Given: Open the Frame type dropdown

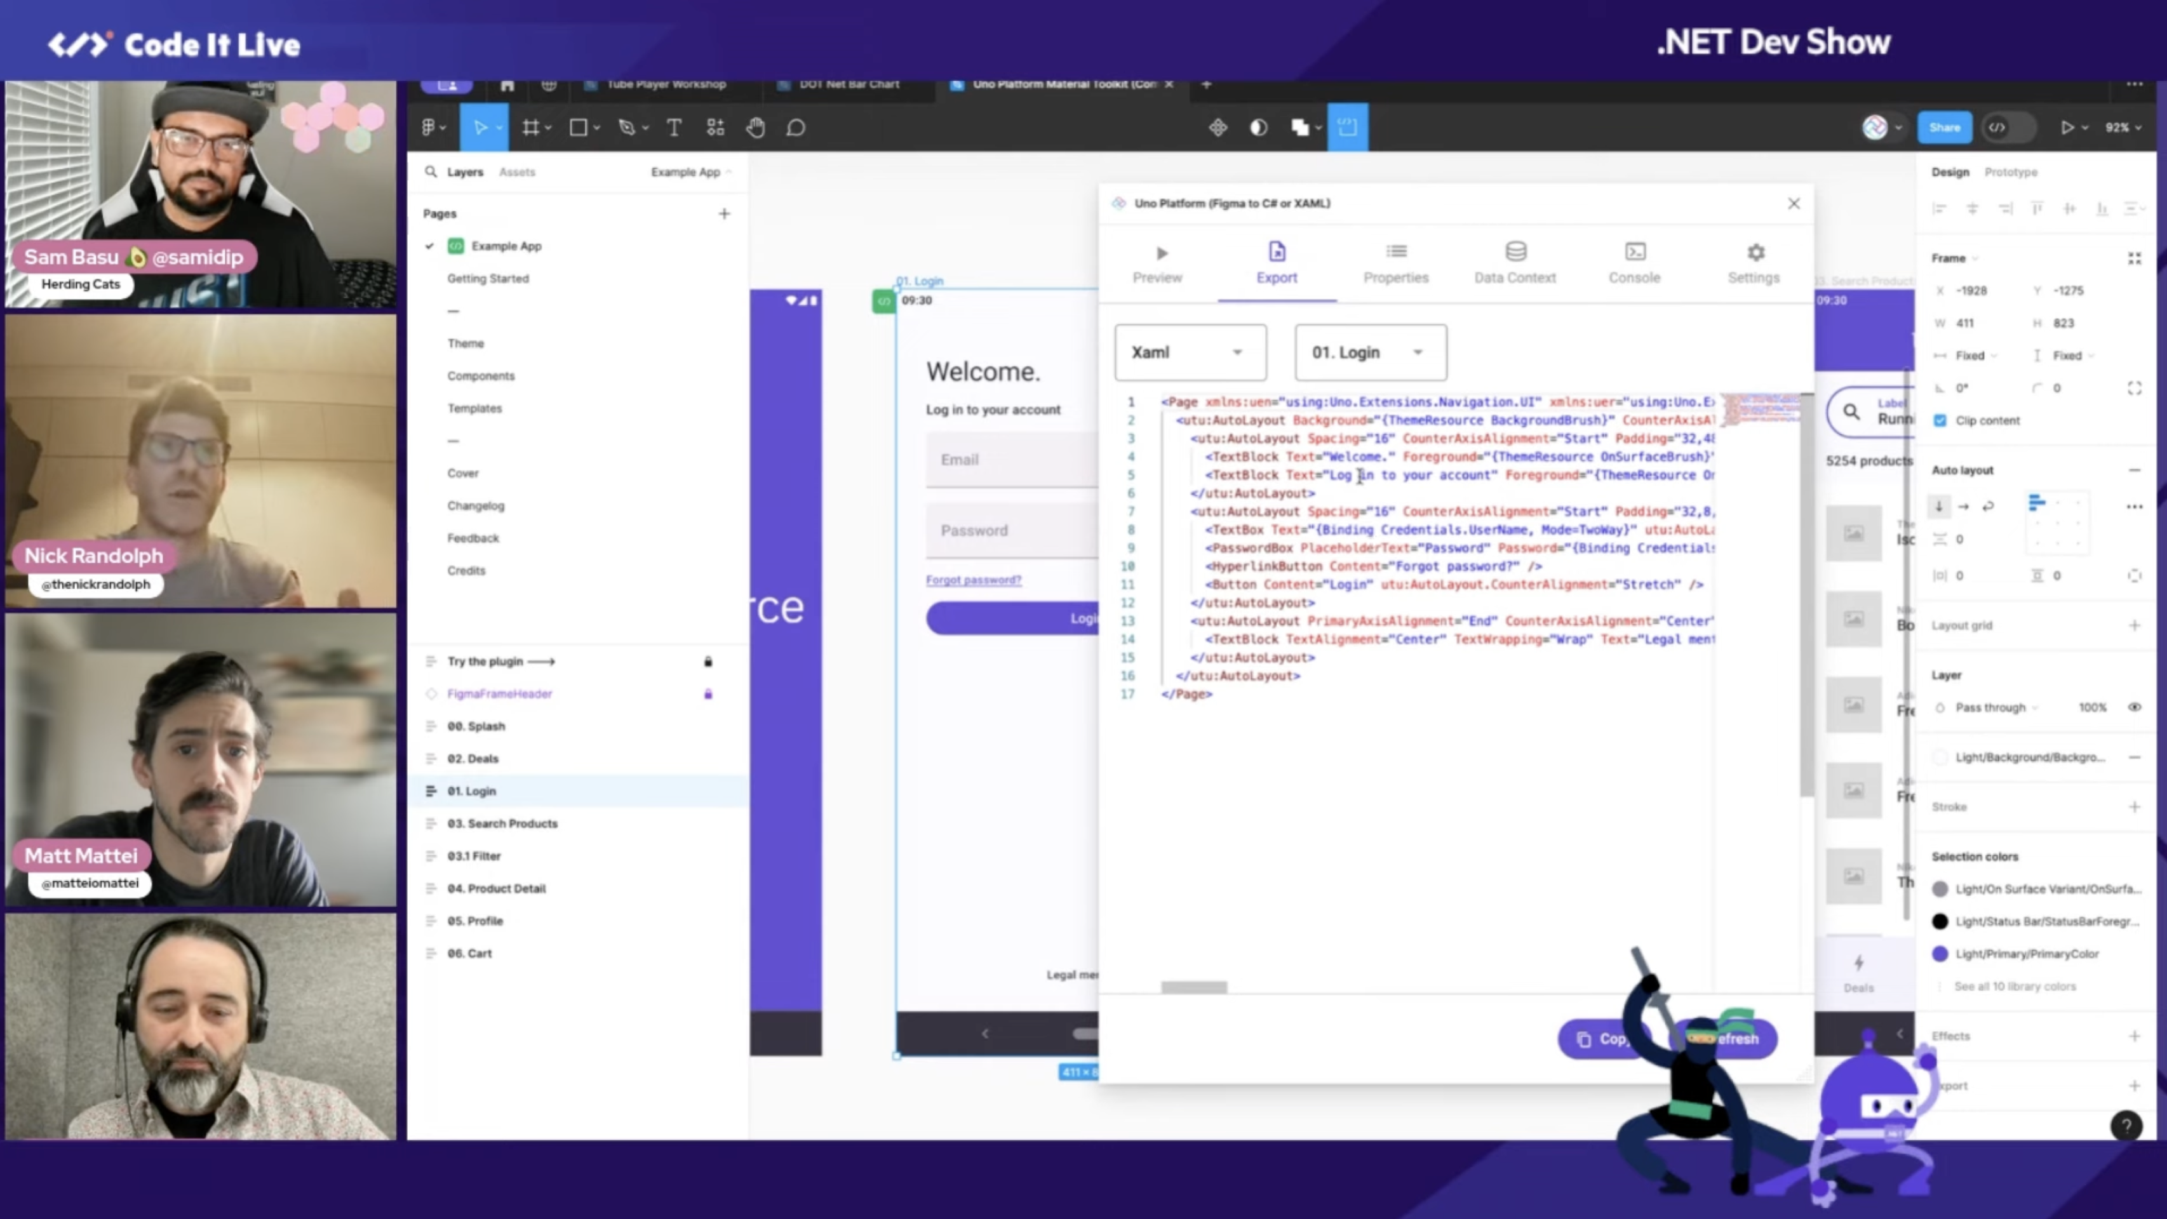Looking at the screenshot, I should (1954, 258).
